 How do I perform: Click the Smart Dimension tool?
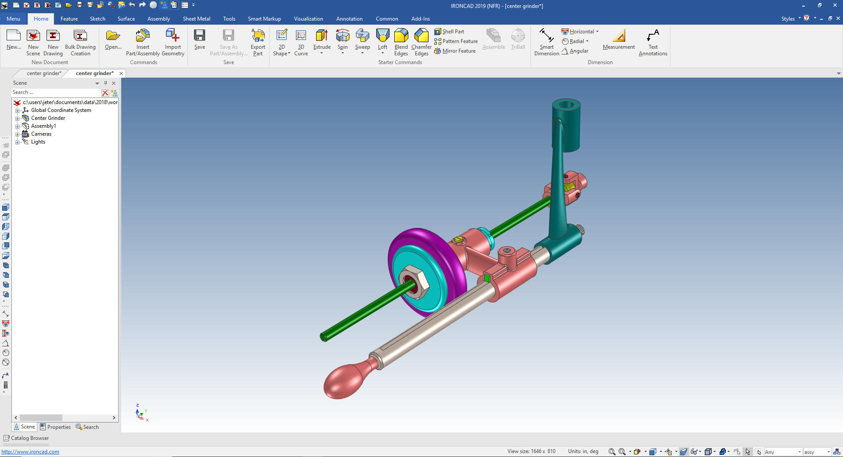point(546,36)
